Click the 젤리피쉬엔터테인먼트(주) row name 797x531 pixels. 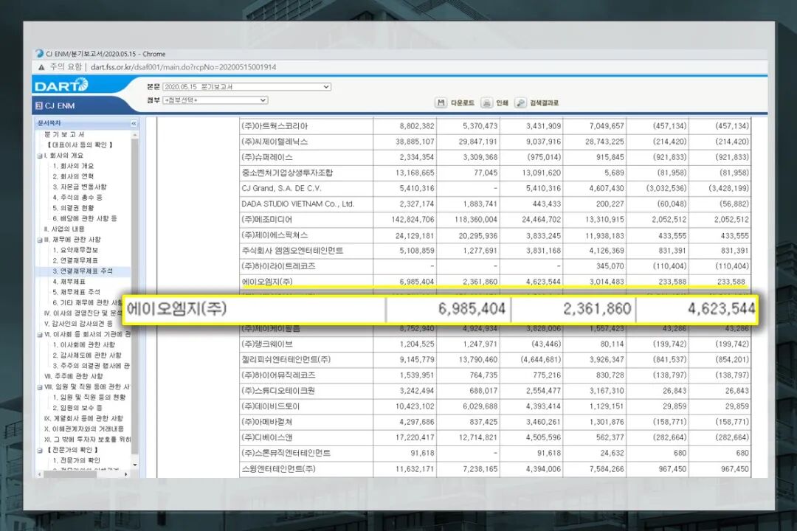[286, 360]
